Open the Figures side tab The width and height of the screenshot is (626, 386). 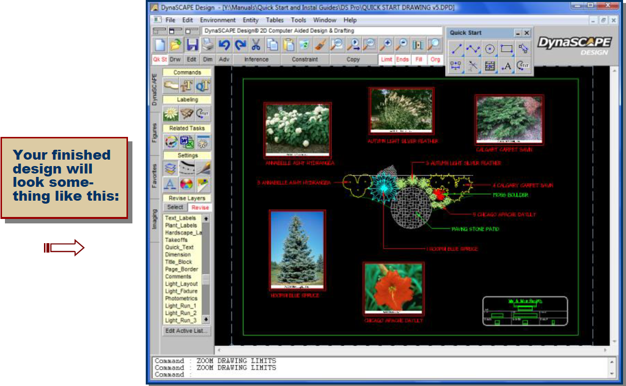[155, 133]
